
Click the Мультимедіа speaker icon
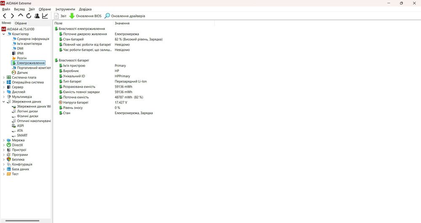point(9,97)
